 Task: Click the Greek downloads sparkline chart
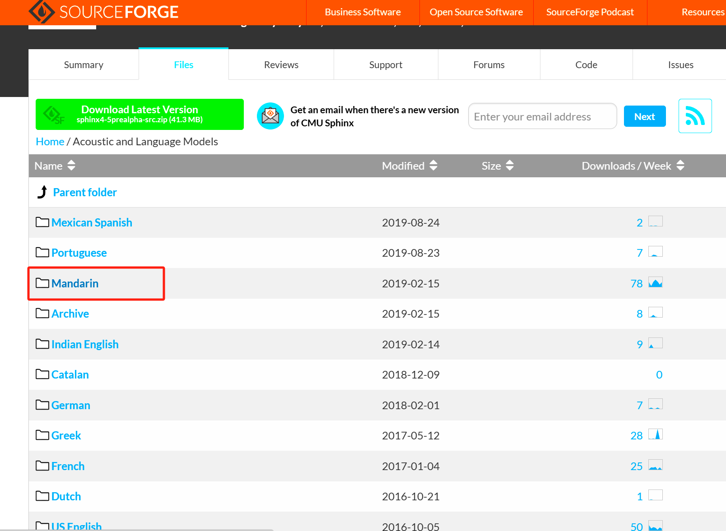point(656,434)
